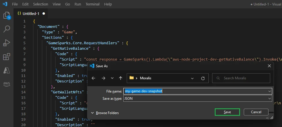This screenshot has width=282, height=127.
Task: Click the forward arrow in Save As dialog
Action: (x=103, y=78)
